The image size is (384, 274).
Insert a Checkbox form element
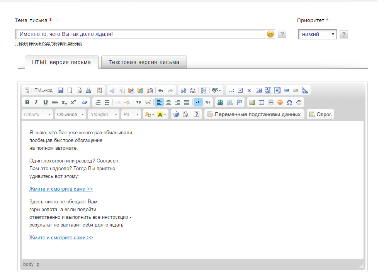240,91
